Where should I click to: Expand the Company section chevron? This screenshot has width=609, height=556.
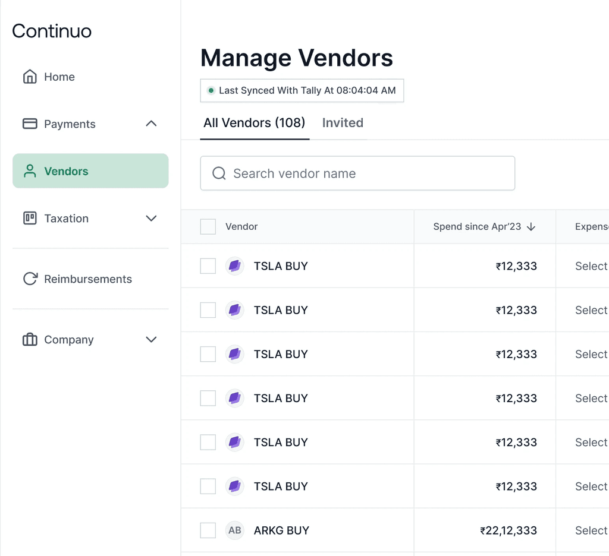152,339
